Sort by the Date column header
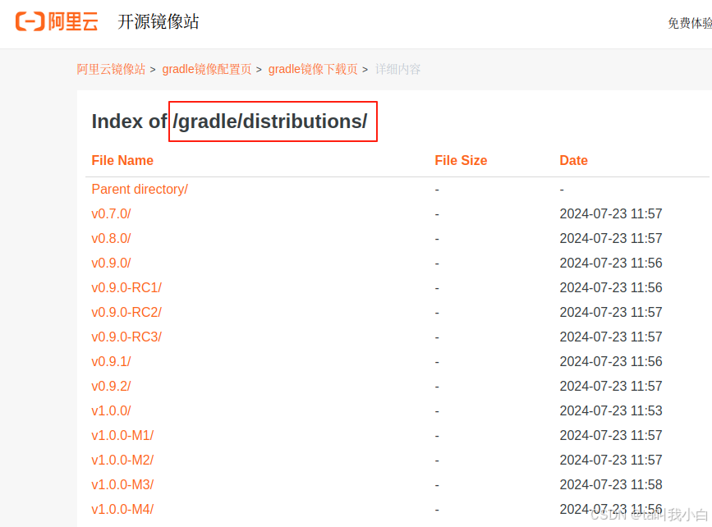The image size is (712, 527). 573,160
